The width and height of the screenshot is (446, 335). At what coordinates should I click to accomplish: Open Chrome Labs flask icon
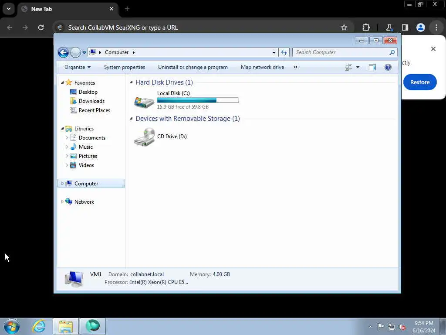click(x=389, y=27)
